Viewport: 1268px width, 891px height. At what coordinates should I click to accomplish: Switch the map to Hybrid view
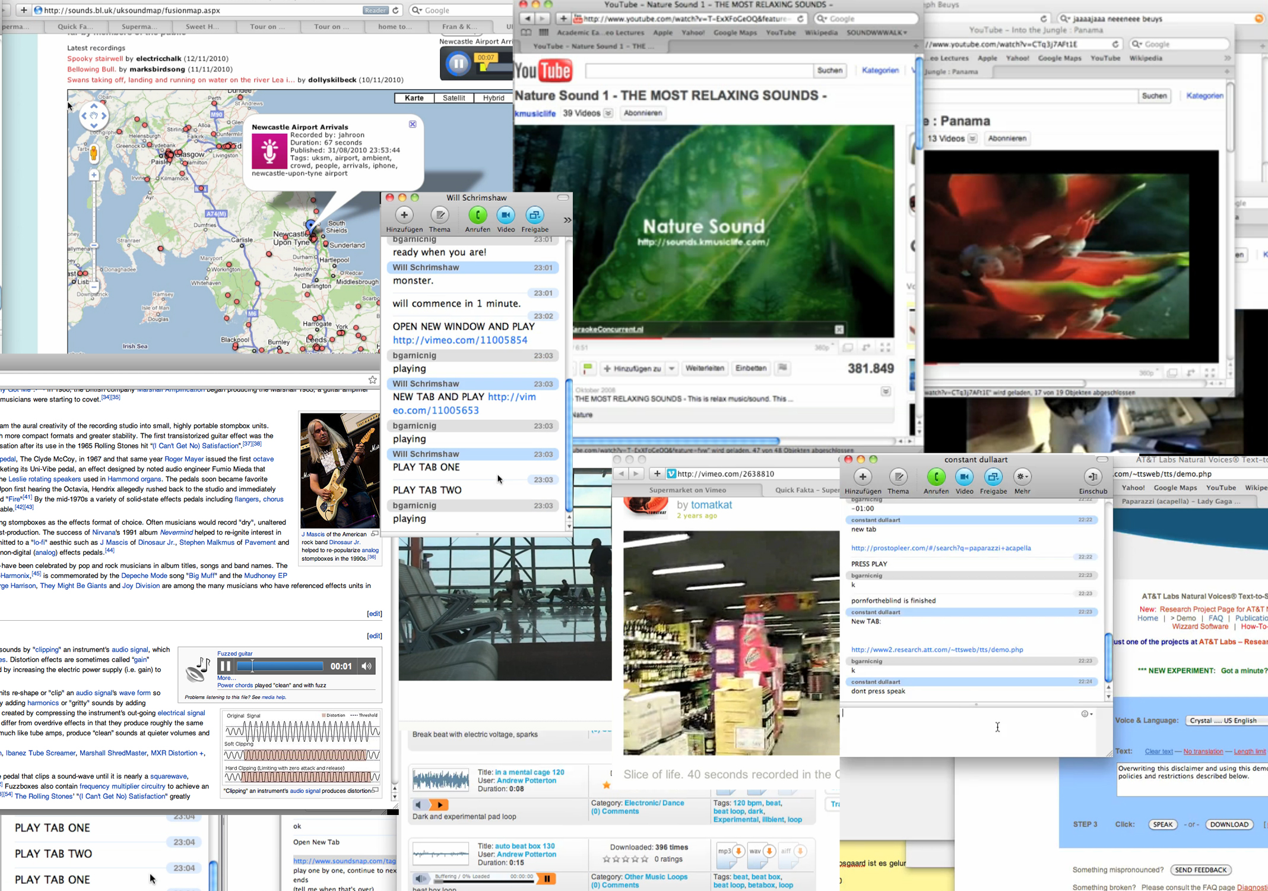coord(493,98)
